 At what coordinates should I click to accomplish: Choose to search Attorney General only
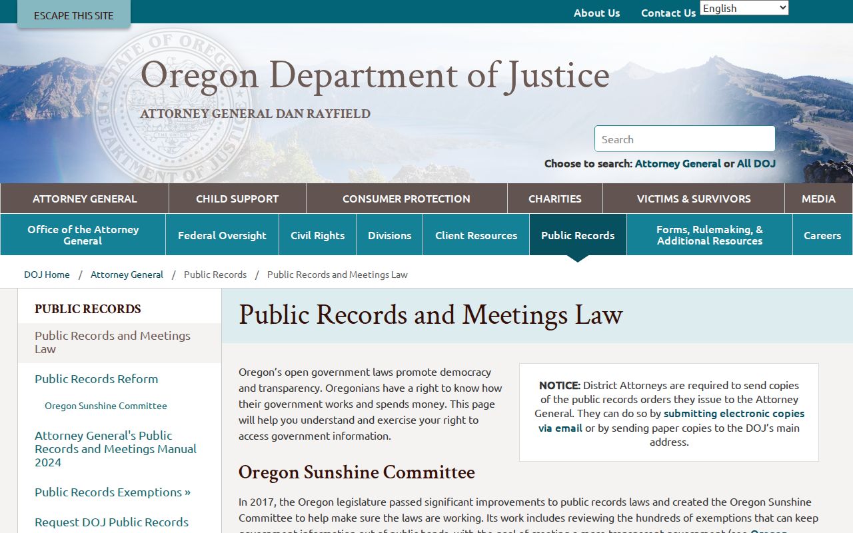678,163
